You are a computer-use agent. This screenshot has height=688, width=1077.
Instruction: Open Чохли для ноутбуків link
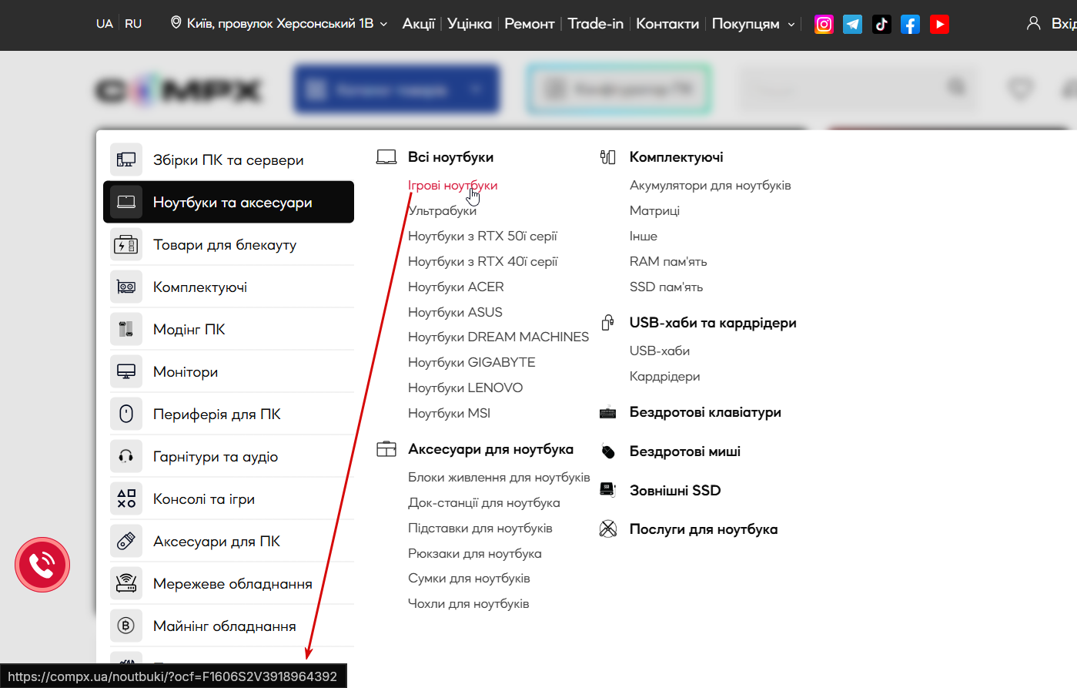pos(469,604)
